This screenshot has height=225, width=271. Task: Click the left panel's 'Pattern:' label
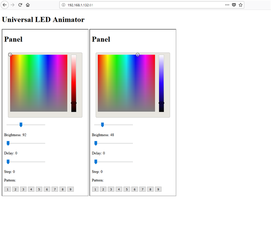[10, 180]
